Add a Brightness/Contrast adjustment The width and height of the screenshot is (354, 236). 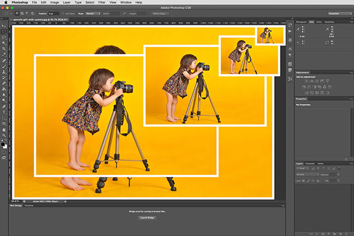click(x=306, y=81)
